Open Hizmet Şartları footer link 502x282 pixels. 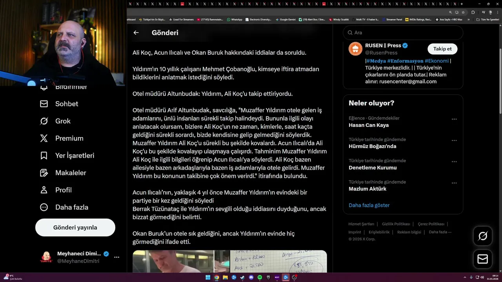tap(361, 224)
